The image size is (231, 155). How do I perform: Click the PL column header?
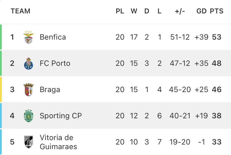(120, 11)
